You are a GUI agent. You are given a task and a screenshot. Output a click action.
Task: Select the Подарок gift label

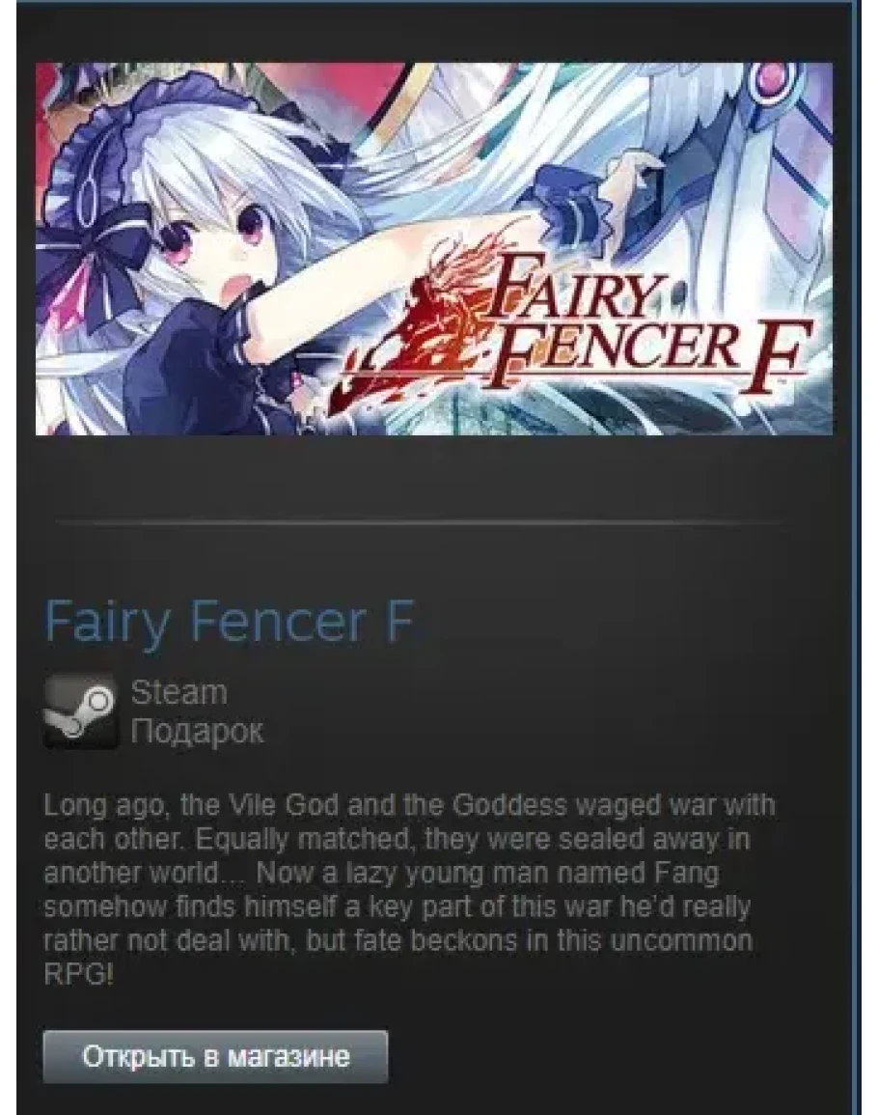[197, 730]
